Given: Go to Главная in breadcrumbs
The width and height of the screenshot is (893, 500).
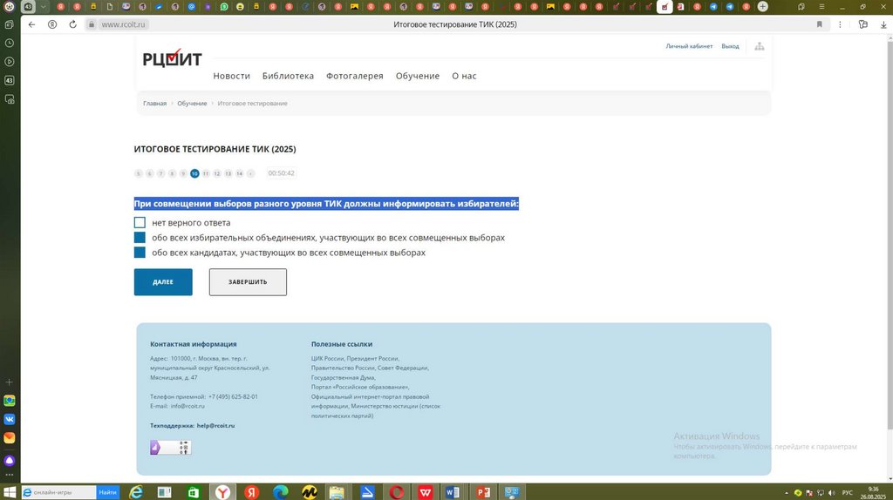Looking at the screenshot, I should click(x=155, y=103).
